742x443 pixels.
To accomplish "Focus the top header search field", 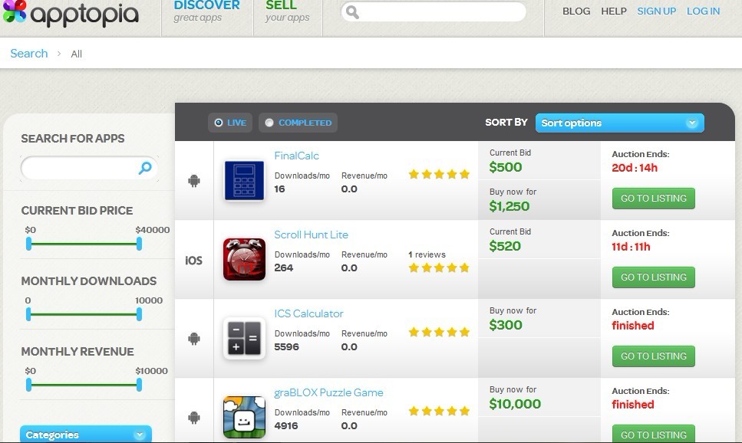I will (x=434, y=11).
